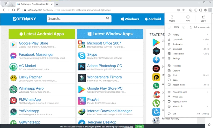Open the Adobe Photoshop CC link
The width and height of the screenshot is (213, 128).
(104, 66)
